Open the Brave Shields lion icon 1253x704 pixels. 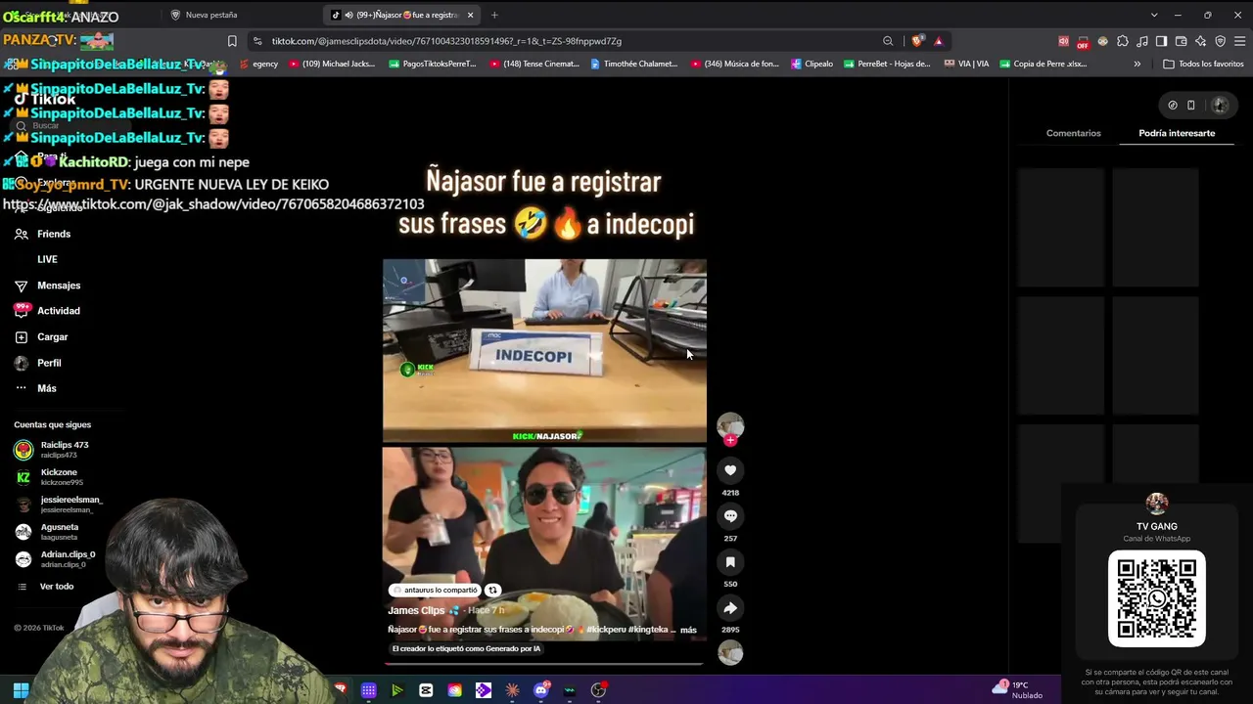917,41
